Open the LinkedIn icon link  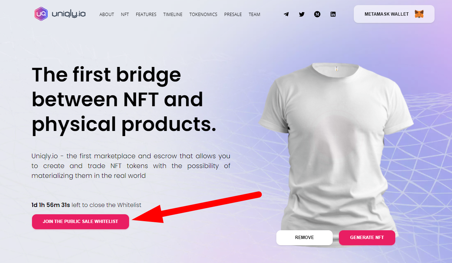coord(333,15)
